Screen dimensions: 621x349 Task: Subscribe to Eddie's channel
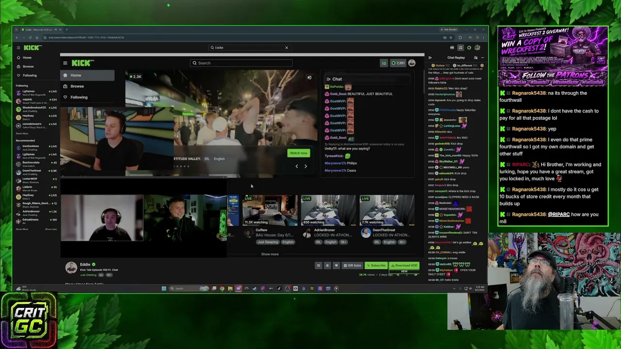pos(376,265)
